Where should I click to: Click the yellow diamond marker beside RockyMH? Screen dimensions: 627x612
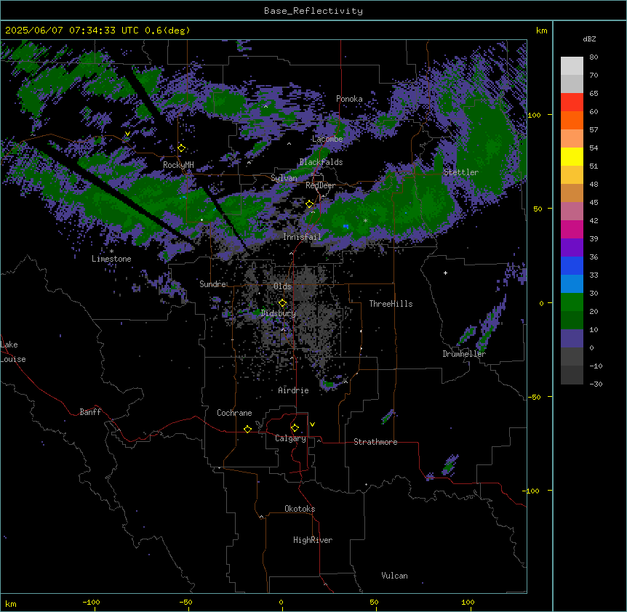tap(182, 148)
